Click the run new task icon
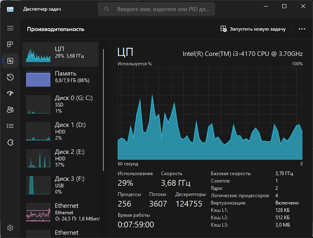 [x=224, y=29]
